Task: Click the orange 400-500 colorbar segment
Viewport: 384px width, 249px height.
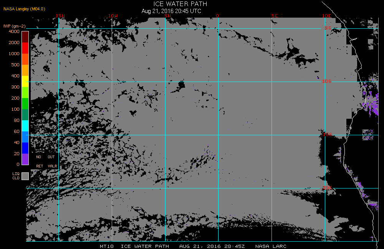Action: pos(25,70)
